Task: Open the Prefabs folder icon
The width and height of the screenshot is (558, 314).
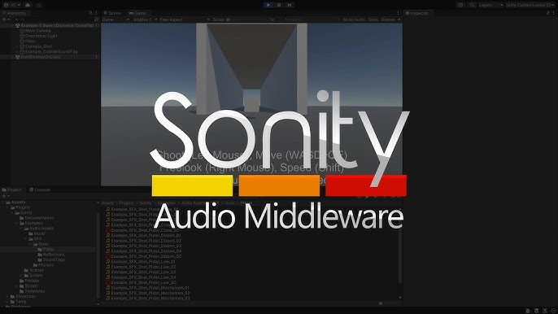Action: 21,281
